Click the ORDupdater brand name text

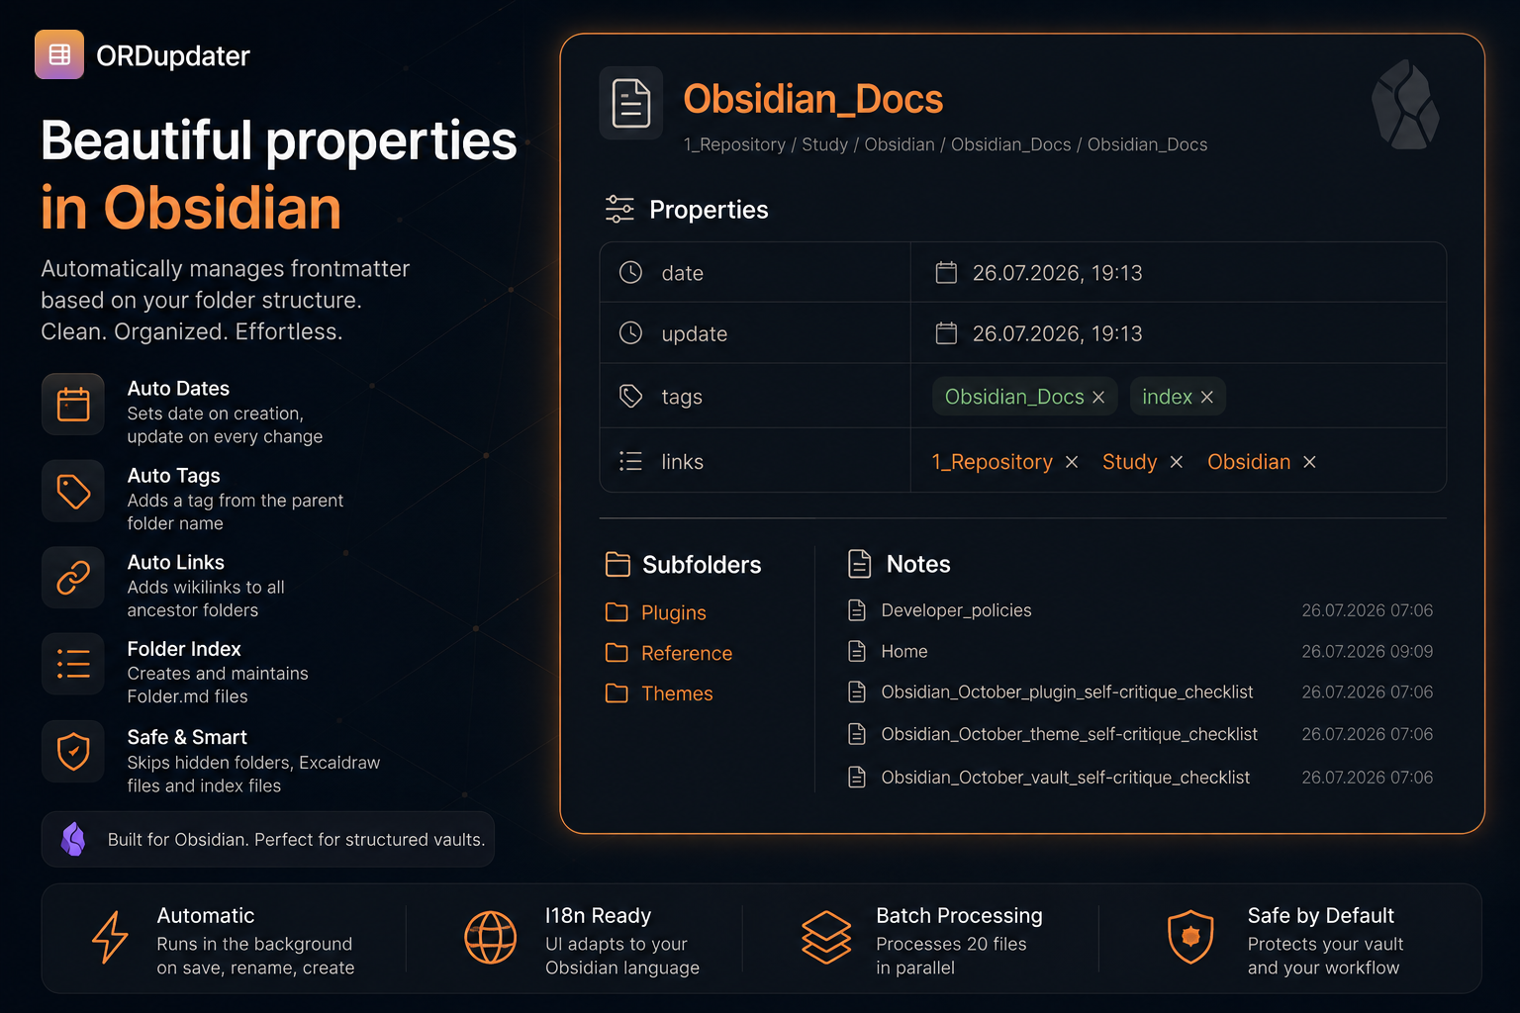(173, 56)
